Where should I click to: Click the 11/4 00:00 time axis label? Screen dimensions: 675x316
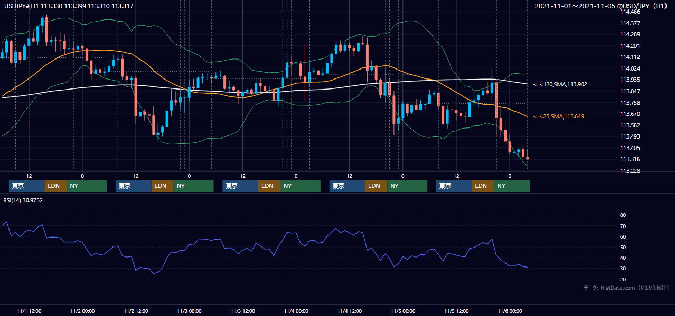296,311
